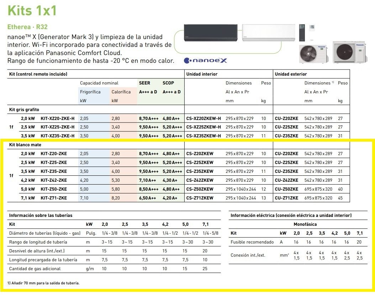Select the KIT-Z35-ZKE model cell
Image resolution: width=375 pixels, height=295 pixels.
tap(54, 171)
